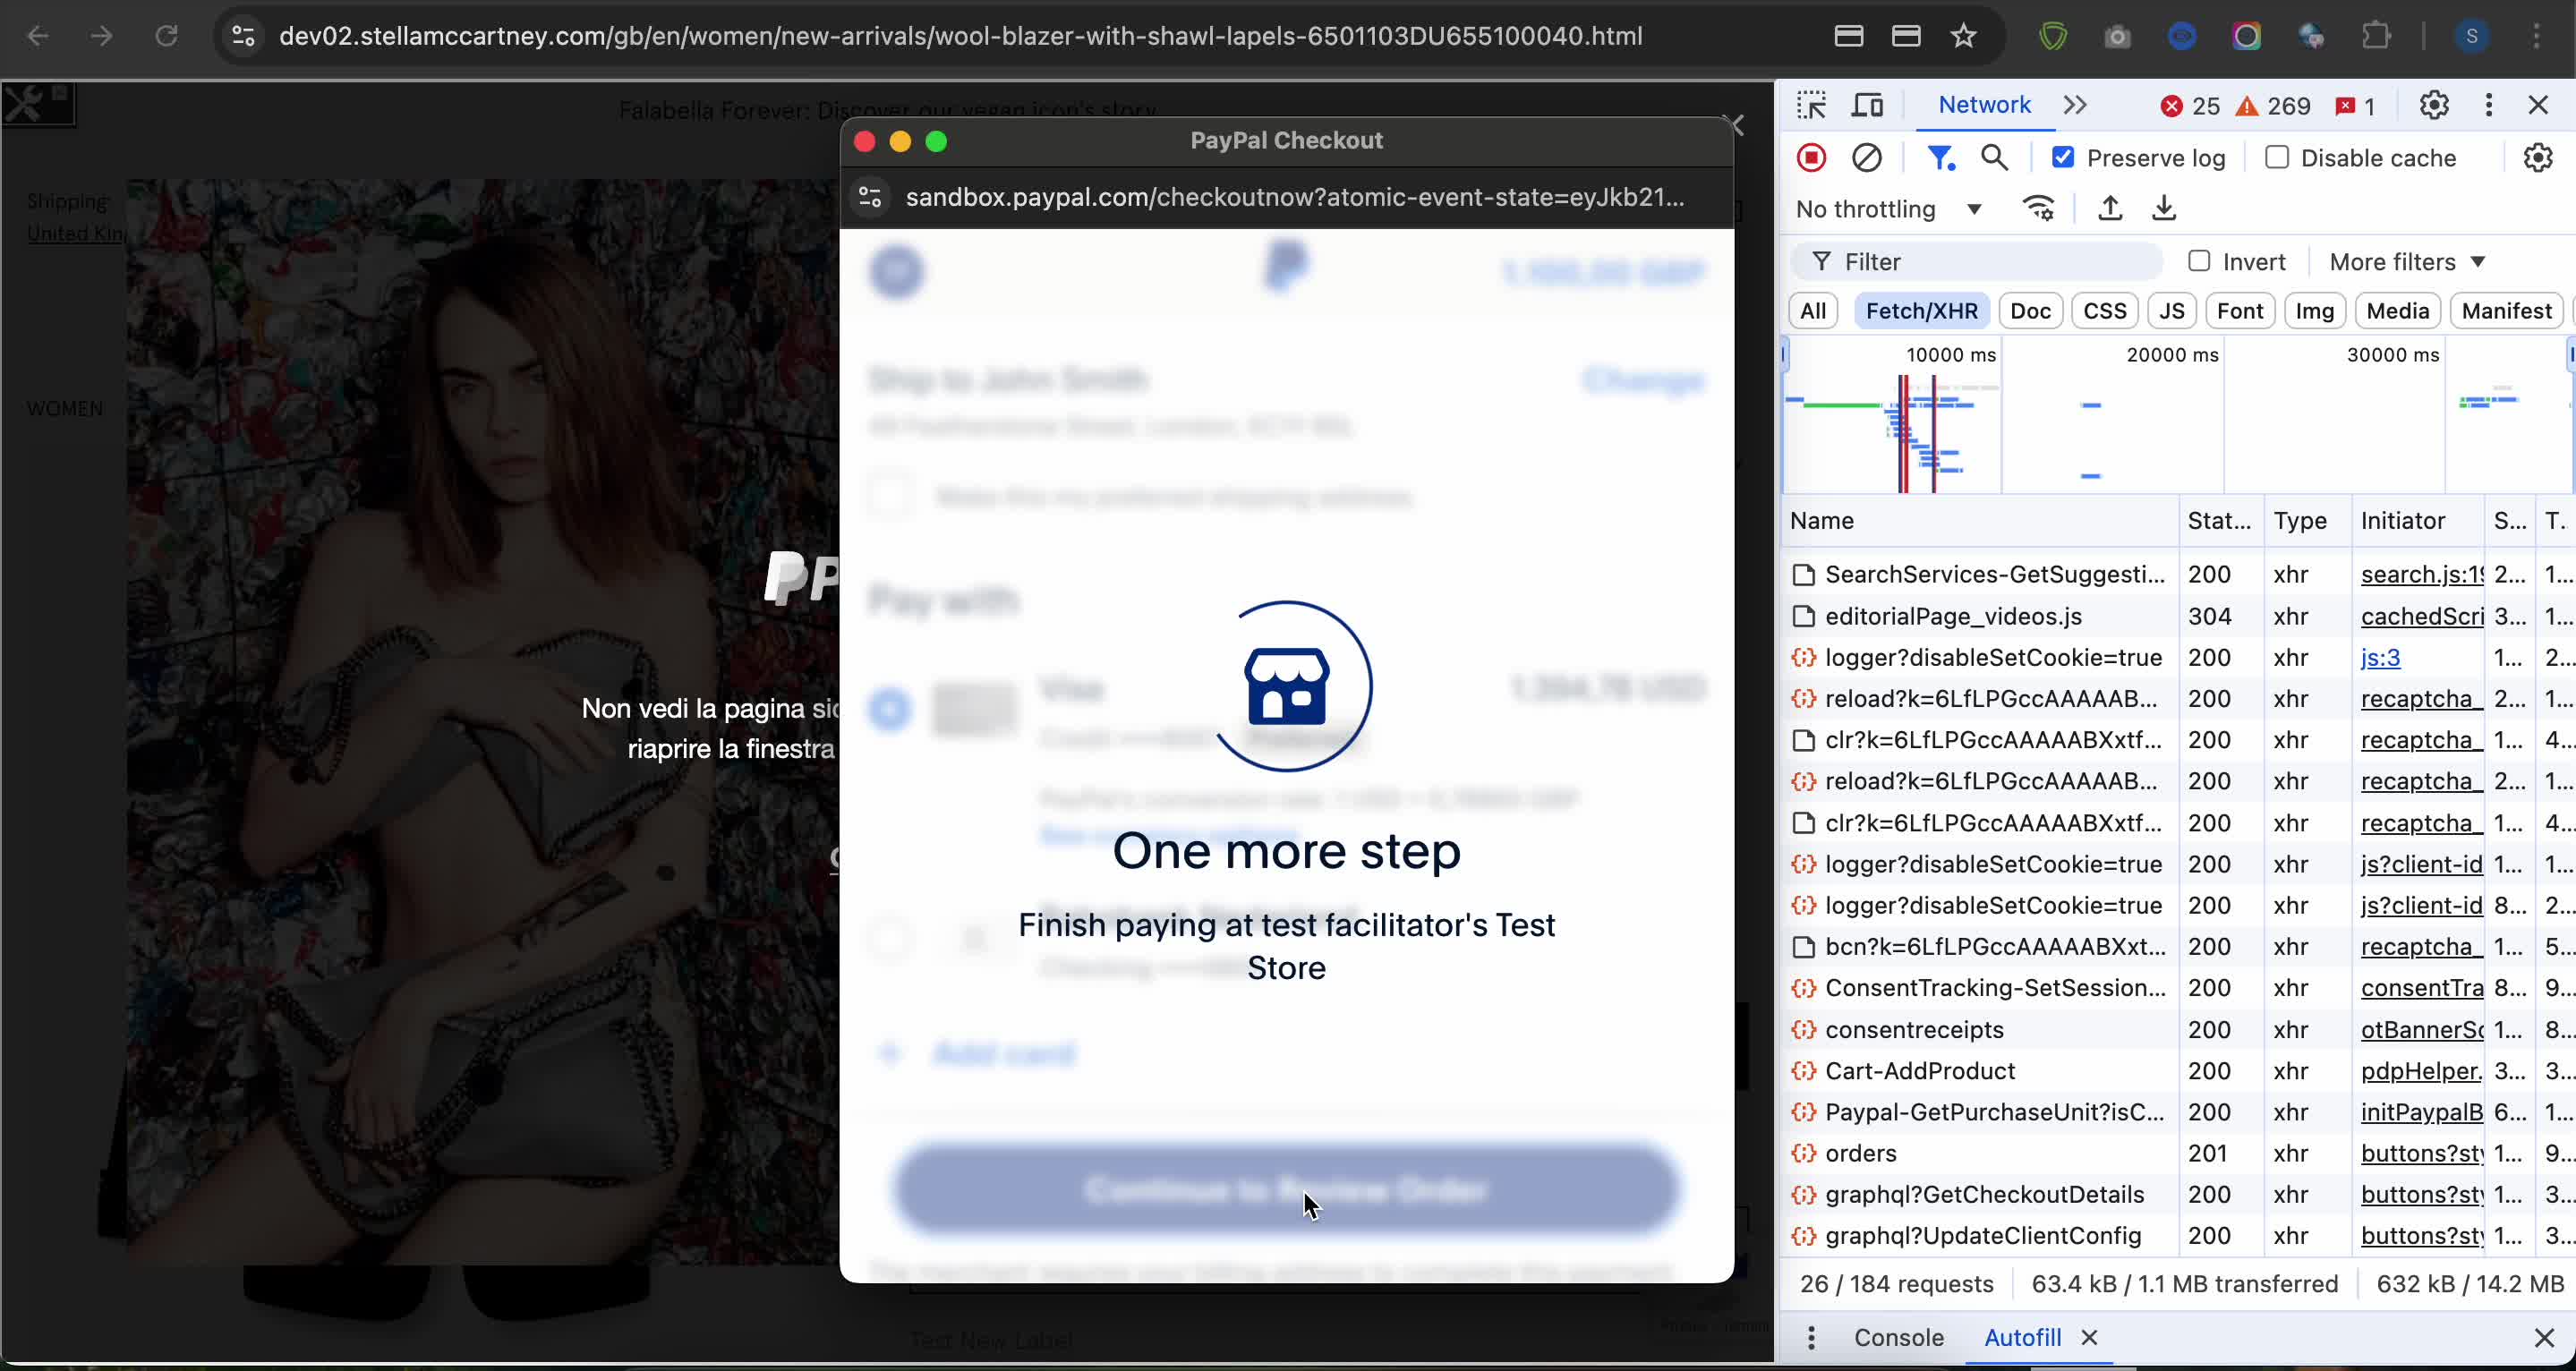This screenshot has width=2576, height=1371.
Task: Uncheck Preserve log checkbox
Action: [x=2063, y=158]
